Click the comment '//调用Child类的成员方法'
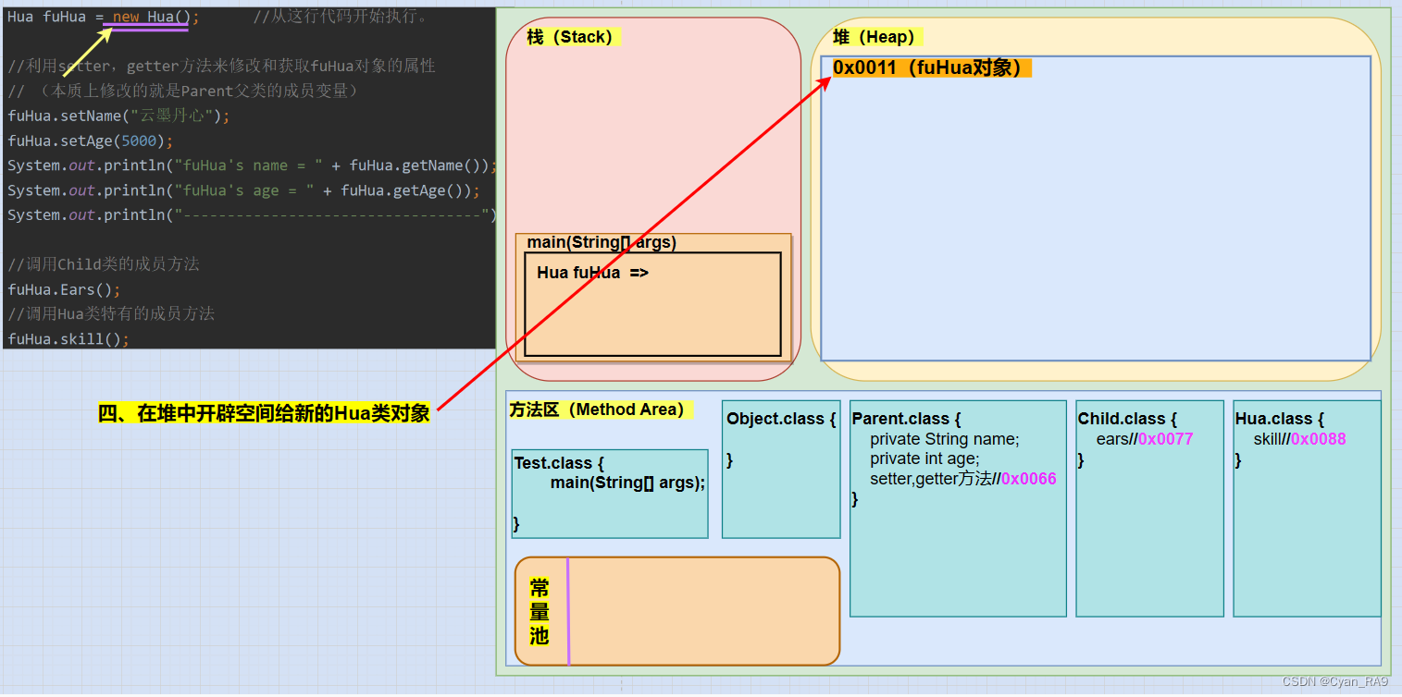The width and height of the screenshot is (1402, 697). point(104,264)
